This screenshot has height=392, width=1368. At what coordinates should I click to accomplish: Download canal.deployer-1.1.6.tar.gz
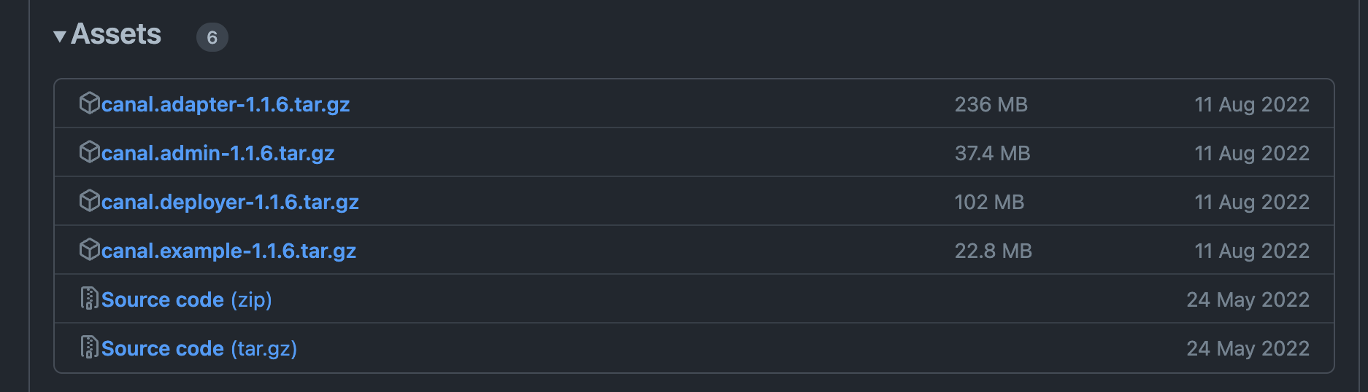[x=229, y=202]
